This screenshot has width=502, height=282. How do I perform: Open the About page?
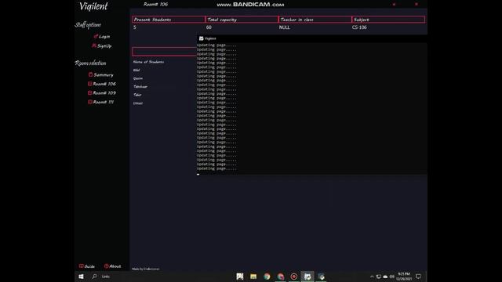[113, 266]
